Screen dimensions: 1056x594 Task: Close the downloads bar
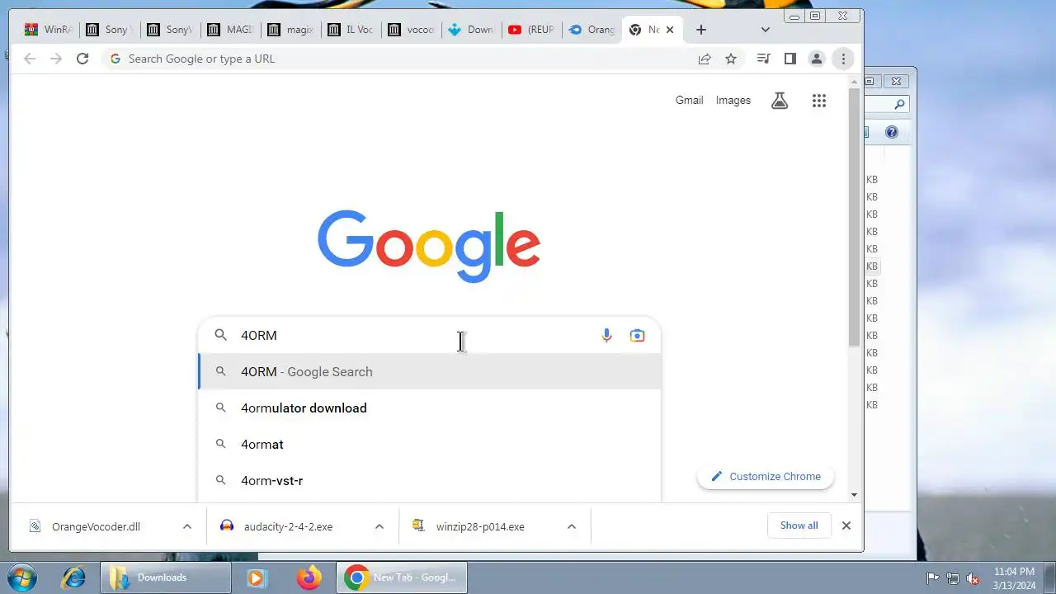(846, 526)
